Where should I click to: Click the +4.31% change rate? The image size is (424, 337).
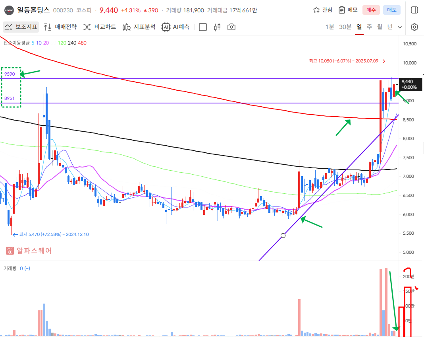click(x=131, y=10)
